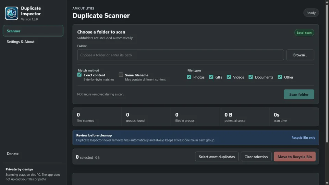Click the files scanned stat
This screenshot has height=185, width=329.
tap(97, 117)
